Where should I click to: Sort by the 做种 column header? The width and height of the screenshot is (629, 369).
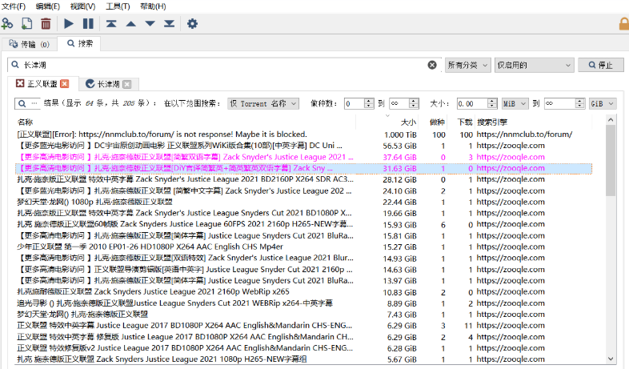[437, 122]
